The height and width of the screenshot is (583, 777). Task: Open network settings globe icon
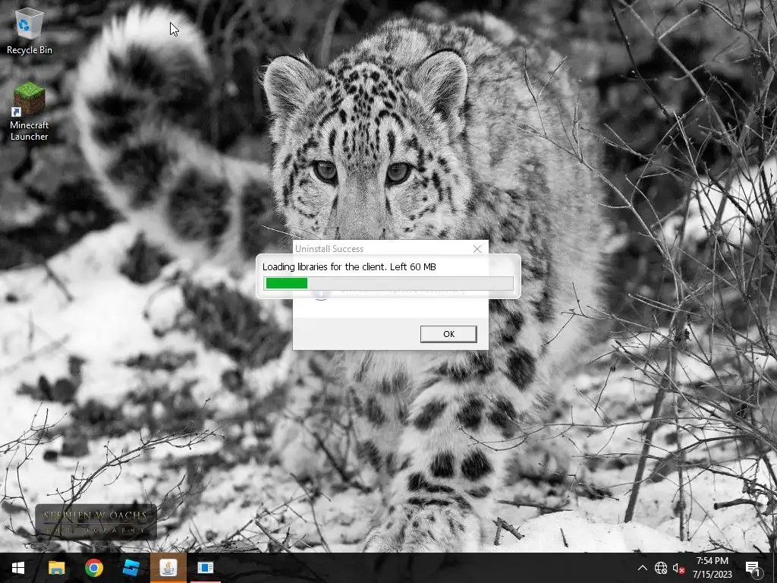661,568
